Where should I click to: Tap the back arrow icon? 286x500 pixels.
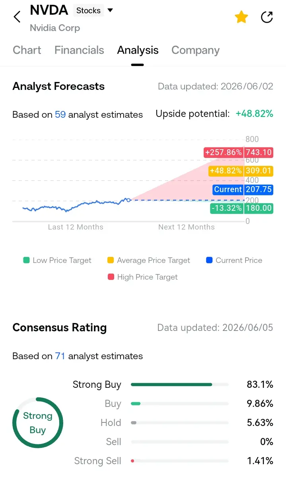click(x=17, y=17)
